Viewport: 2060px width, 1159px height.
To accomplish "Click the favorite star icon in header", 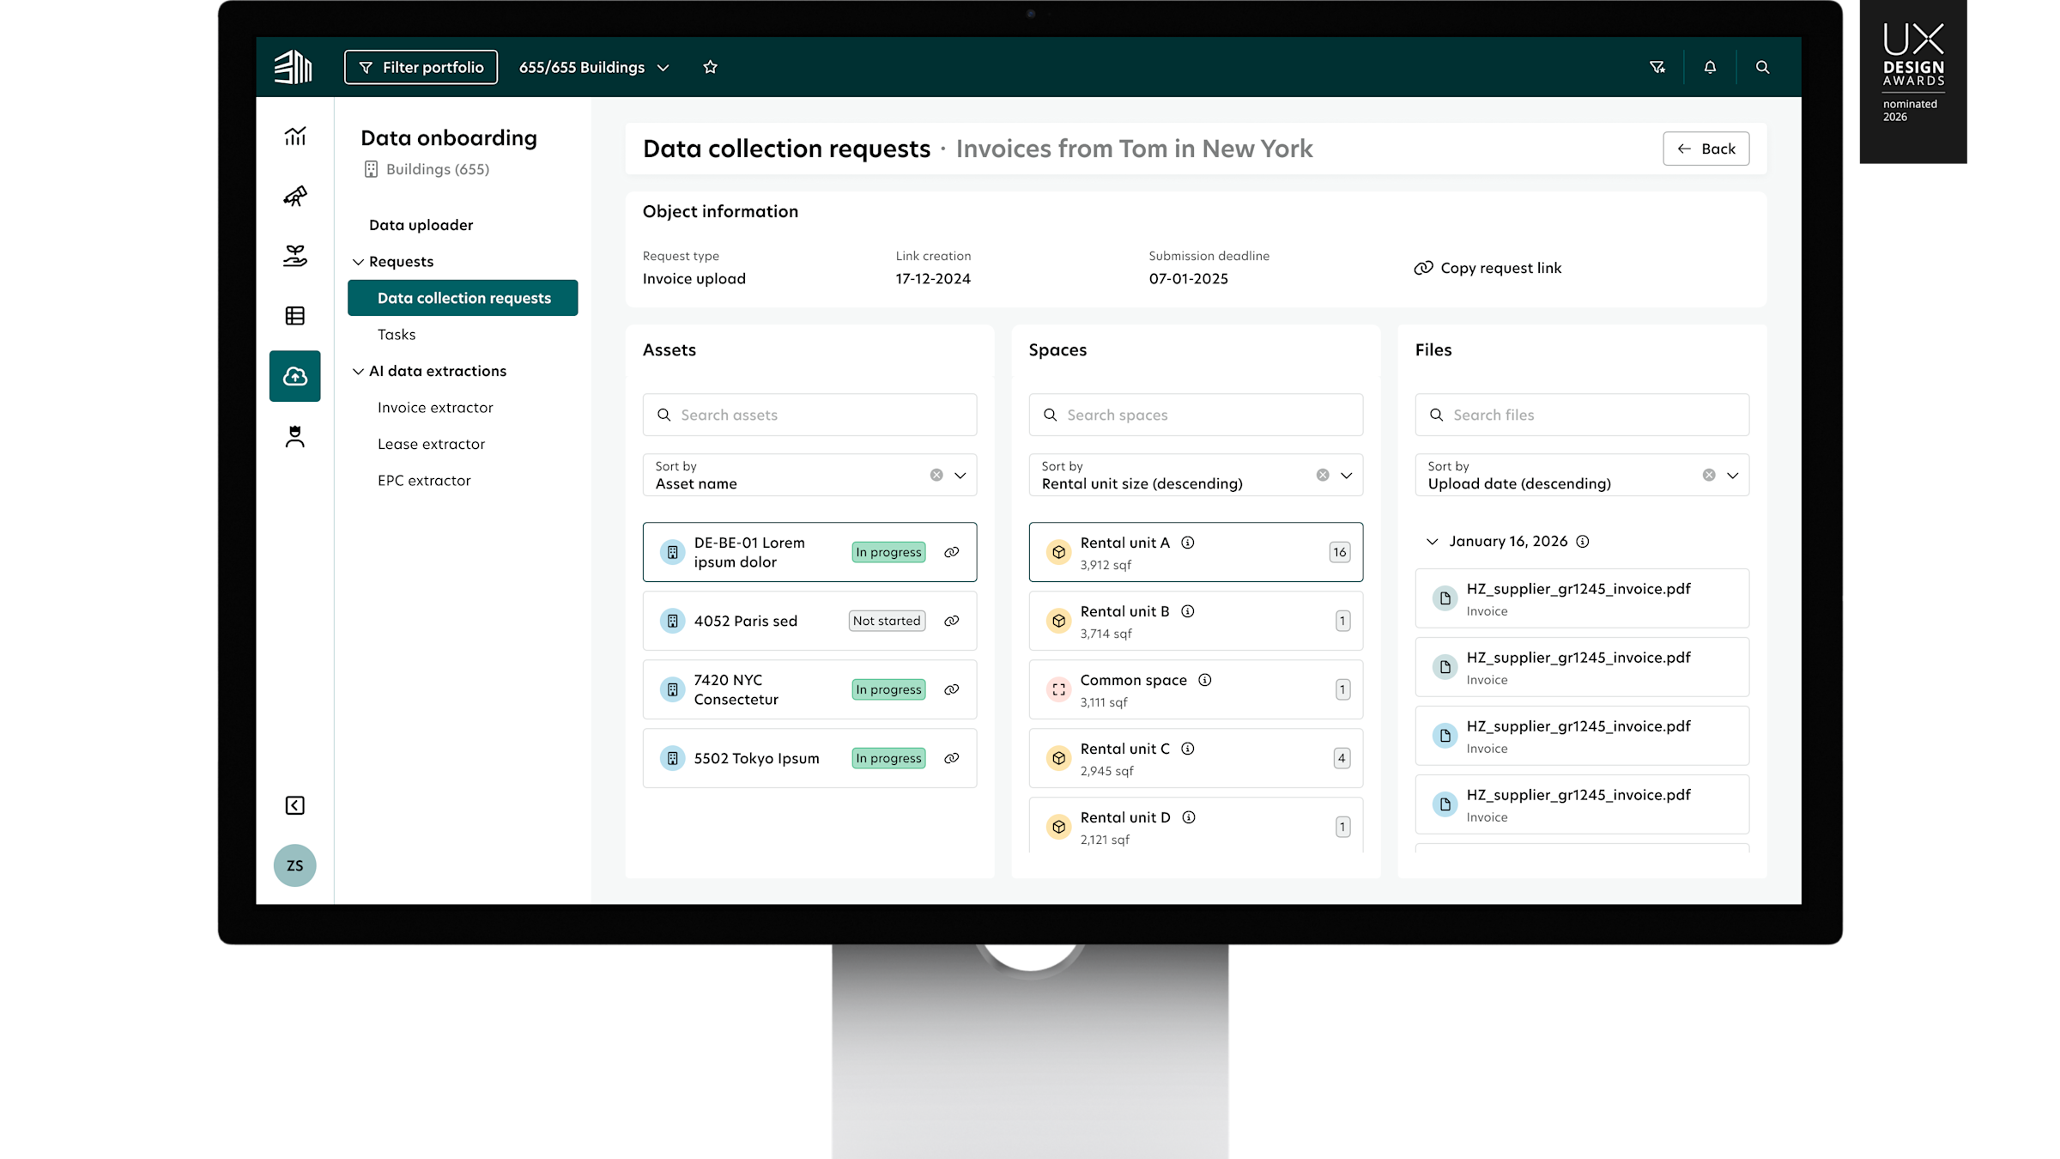I will 710,67.
